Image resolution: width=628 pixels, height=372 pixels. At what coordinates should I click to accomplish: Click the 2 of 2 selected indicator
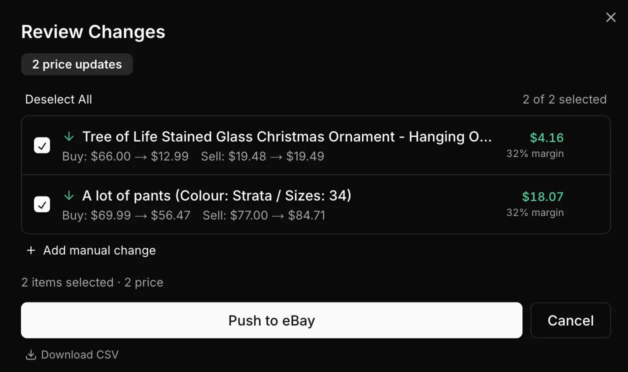564,99
